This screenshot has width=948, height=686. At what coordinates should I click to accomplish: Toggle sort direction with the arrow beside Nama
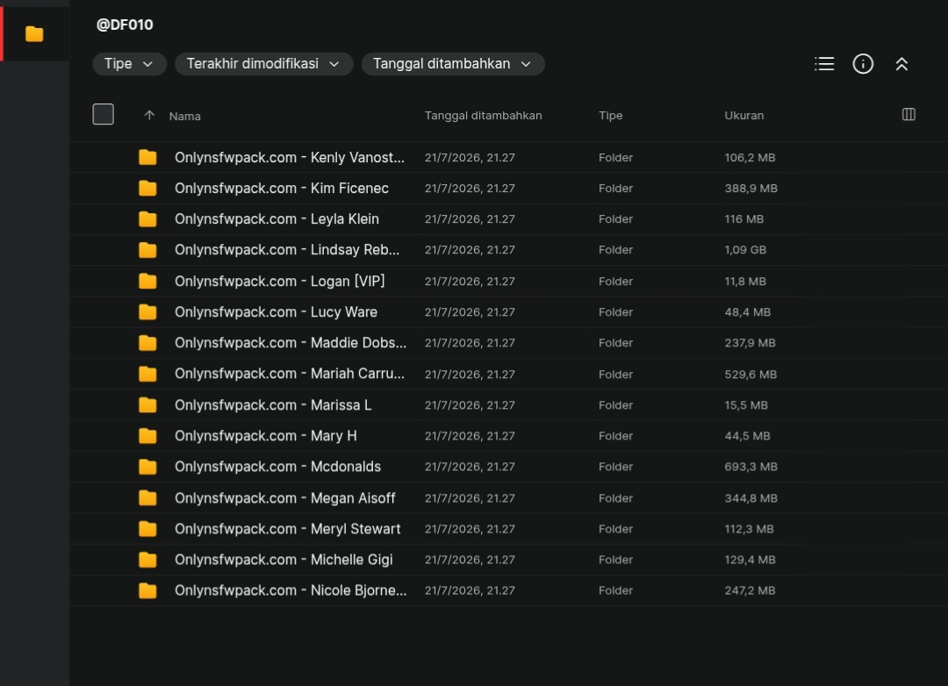pyautogui.click(x=149, y=116)
